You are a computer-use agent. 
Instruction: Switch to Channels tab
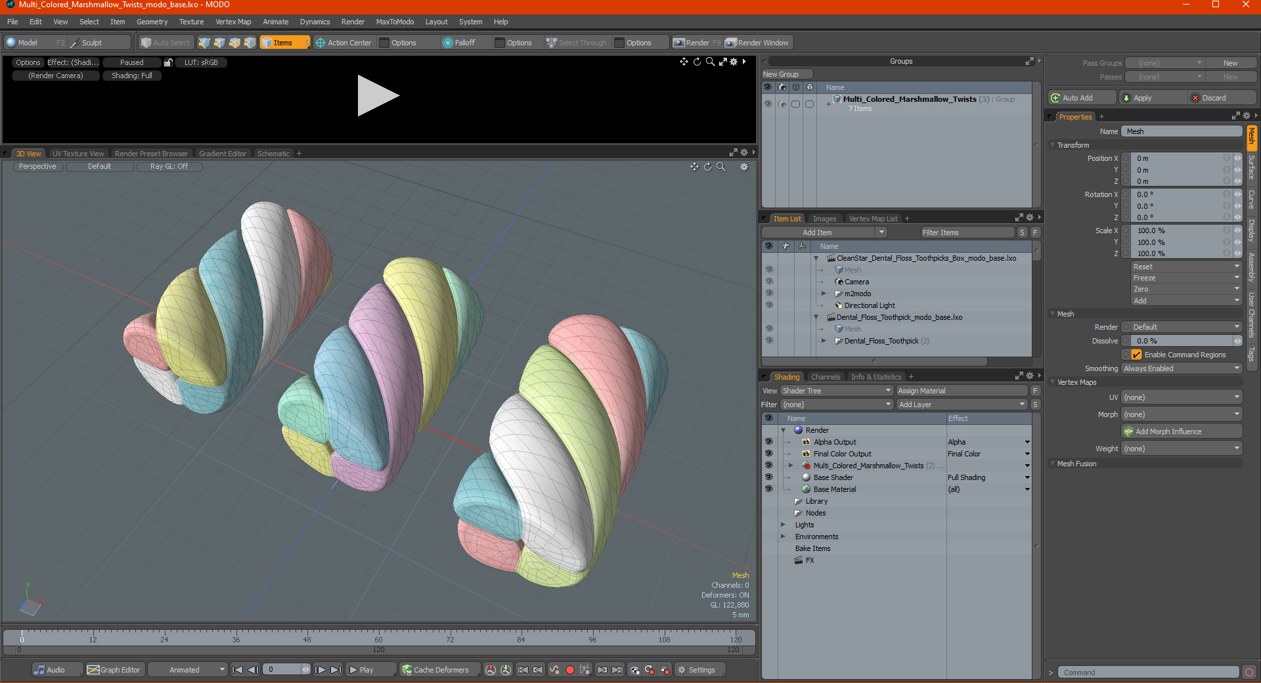pyautogui.click(x=825, y=377)
